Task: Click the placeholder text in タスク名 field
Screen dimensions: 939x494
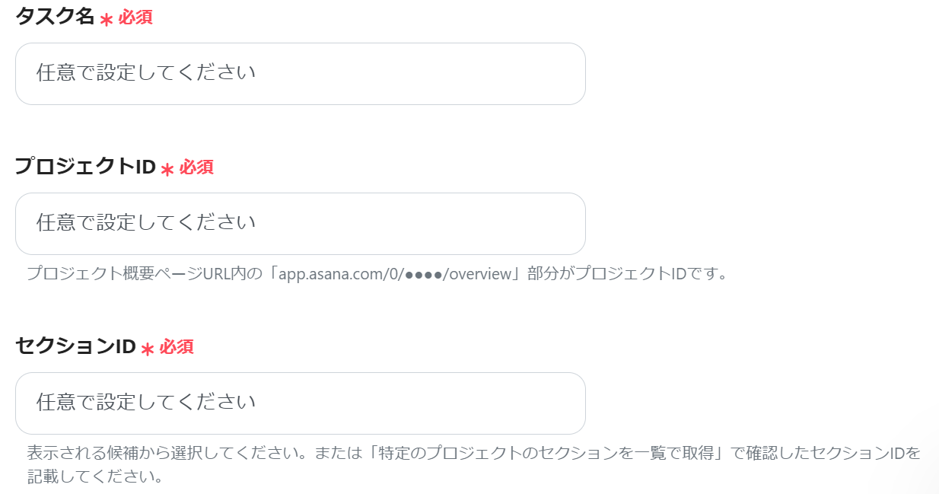Action: [146, 73]
